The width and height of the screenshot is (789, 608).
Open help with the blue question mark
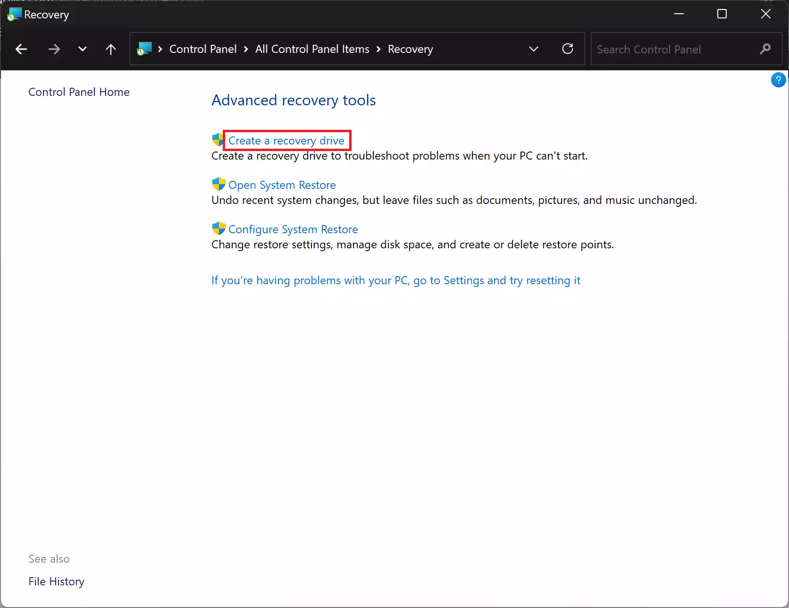(x=778, y=80)
